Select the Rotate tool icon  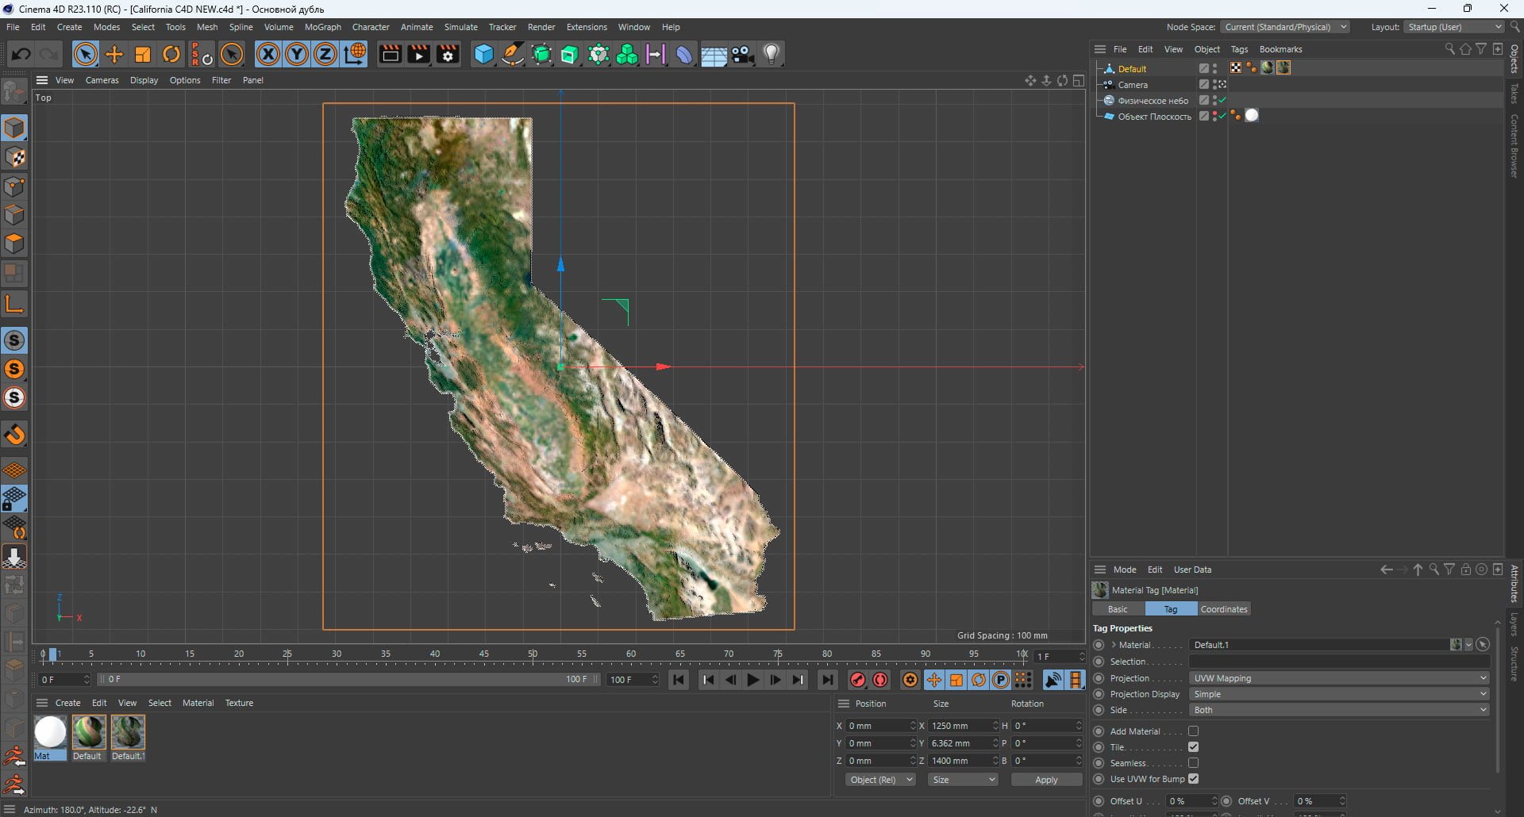click(171, 54)
